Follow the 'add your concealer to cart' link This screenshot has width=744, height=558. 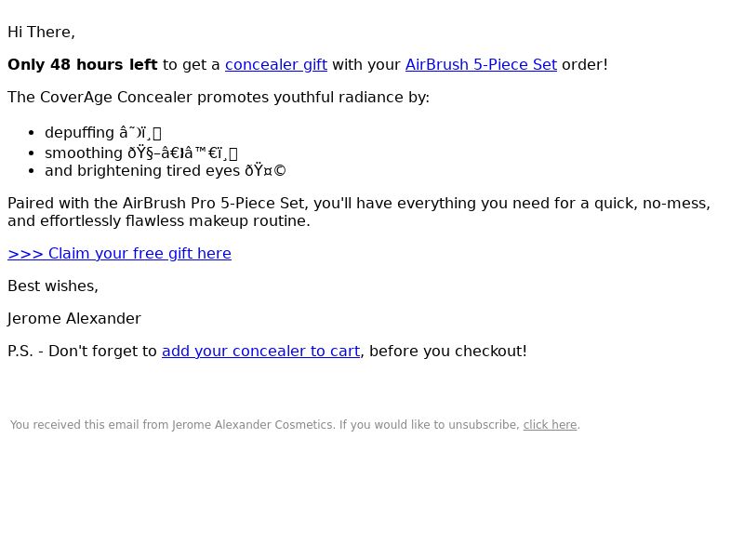click(261, 352)
